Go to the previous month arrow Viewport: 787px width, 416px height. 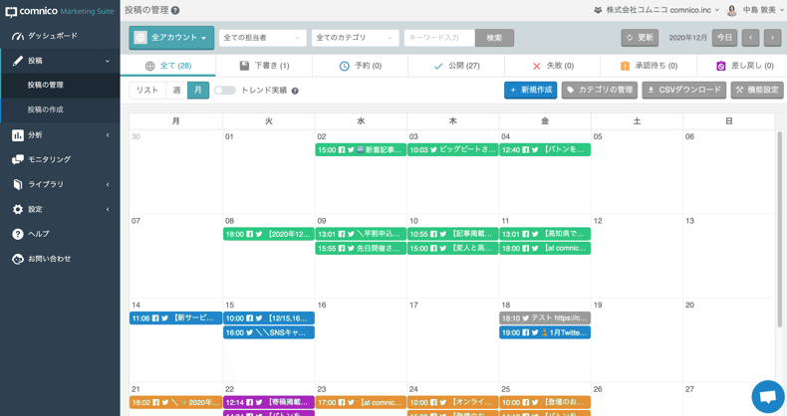point(750,38)
